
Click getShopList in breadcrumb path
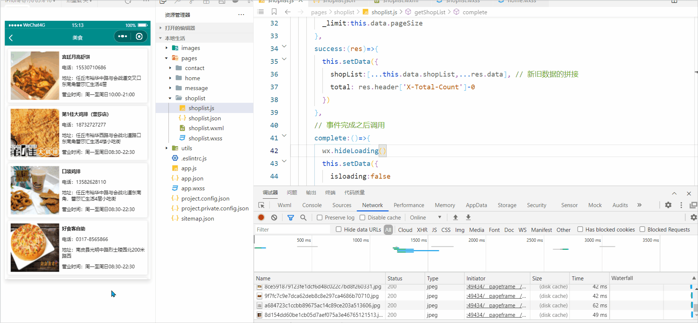click(430, 12)
